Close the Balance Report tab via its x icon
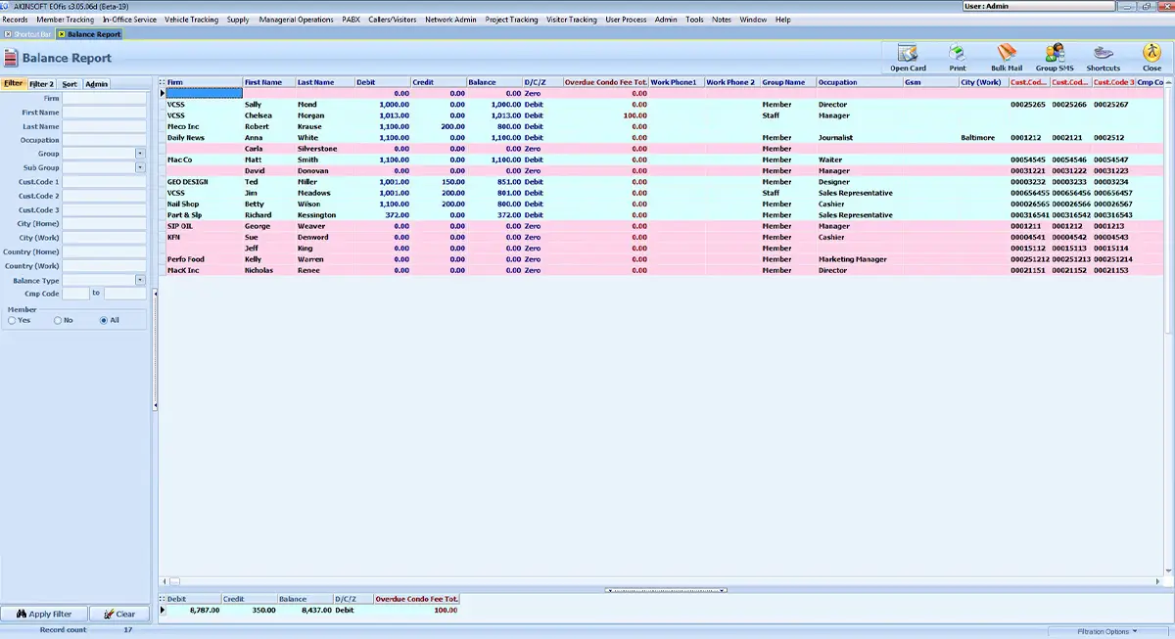The image size is (1175, 639). point(62,34)
